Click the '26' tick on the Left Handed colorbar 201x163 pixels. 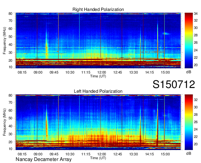pos(196,122)
